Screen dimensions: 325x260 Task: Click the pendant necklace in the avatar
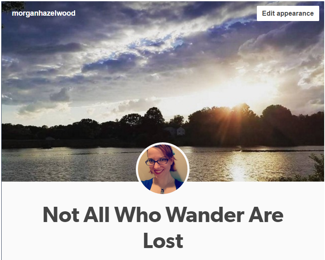[163, 190]
